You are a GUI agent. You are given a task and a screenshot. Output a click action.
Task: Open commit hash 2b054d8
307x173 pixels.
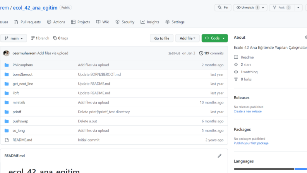[174, 54]
